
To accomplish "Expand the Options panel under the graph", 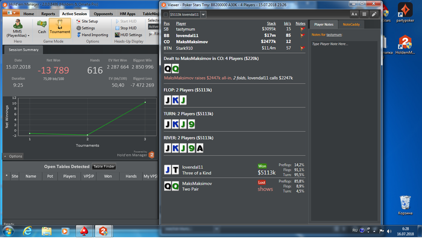I will tap(13, 156).
